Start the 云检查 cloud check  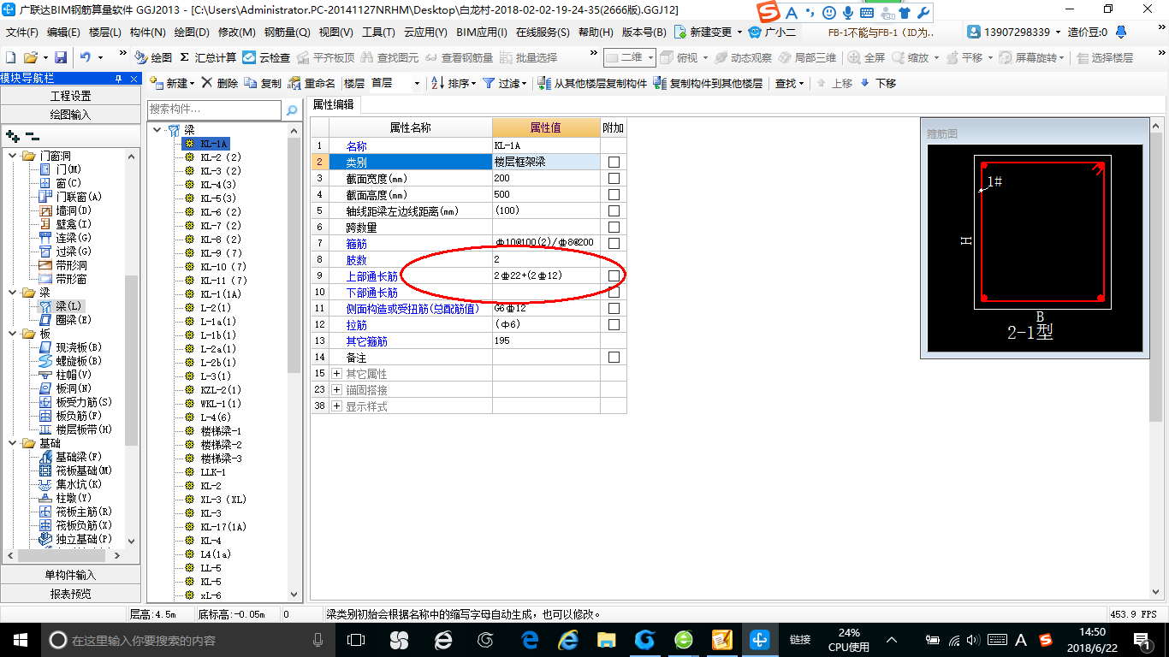tap(266, 57)
